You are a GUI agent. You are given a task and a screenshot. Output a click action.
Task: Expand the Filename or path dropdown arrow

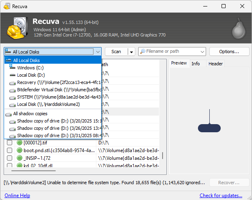point(202,52)
